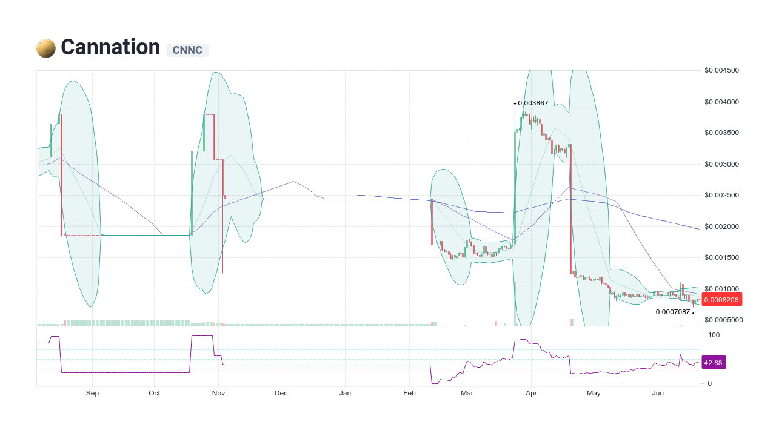Select the Jun label on the time axis

click(658, 393)
